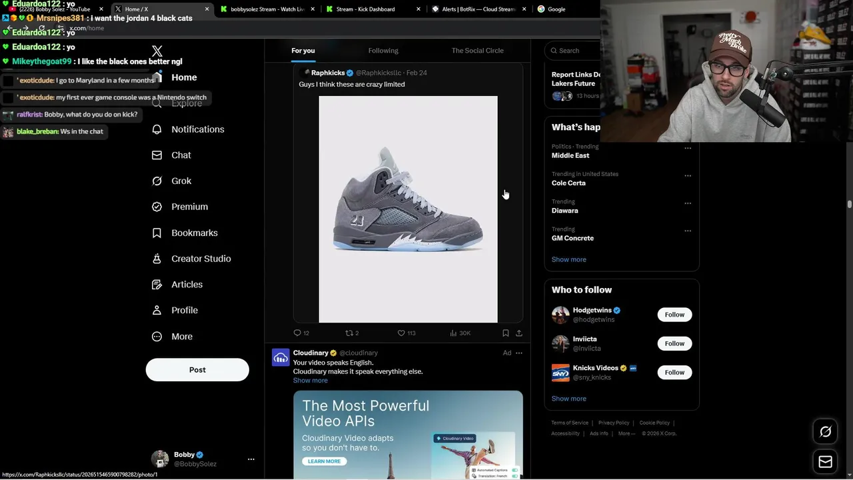Screen dimensions: 853x480
Task: Open more options for Cole Certa trend
Action: coord(688,176)
